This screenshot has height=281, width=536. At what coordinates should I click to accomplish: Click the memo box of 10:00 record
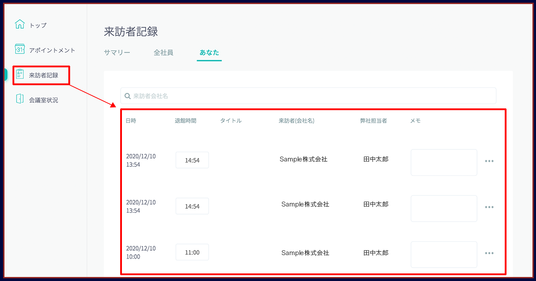point(444,254)
